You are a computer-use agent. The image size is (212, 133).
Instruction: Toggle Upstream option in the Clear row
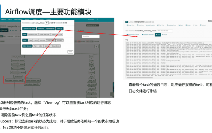[x=42, y=40]
